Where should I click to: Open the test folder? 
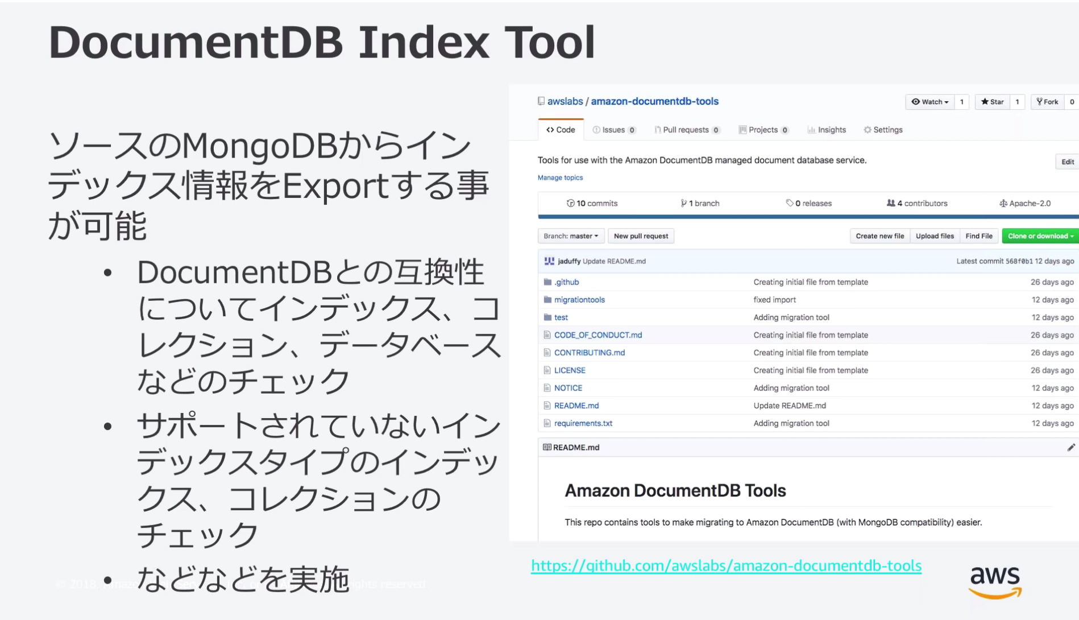pyautogui.click(x=560, y=317)
